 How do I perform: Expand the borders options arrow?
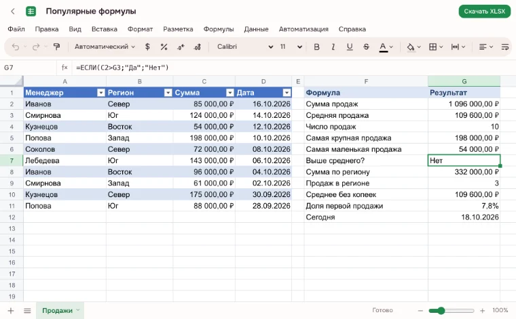point(441,47)
